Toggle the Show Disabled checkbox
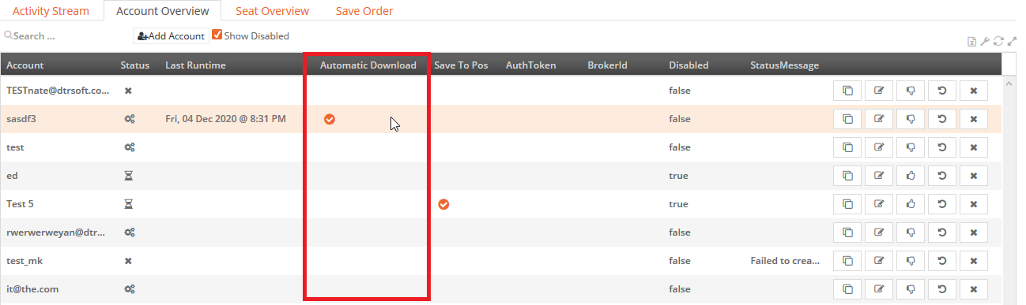The image size is (1026, 305). click(x=217, y=35)
